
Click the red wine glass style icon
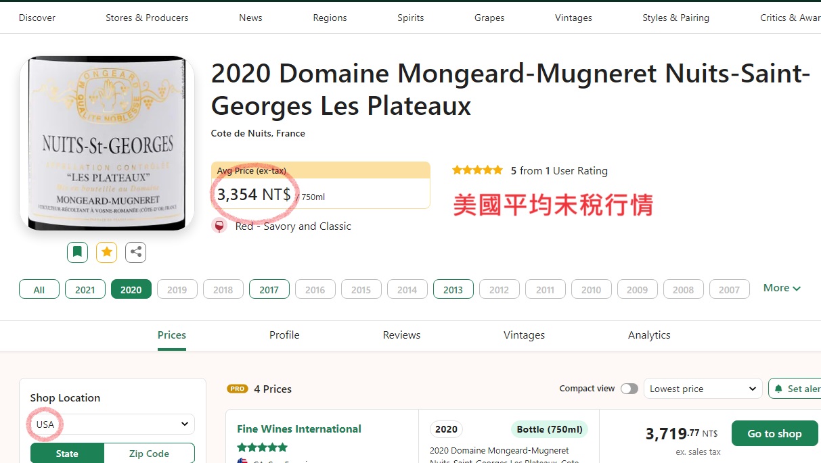[x=219, y=226]
